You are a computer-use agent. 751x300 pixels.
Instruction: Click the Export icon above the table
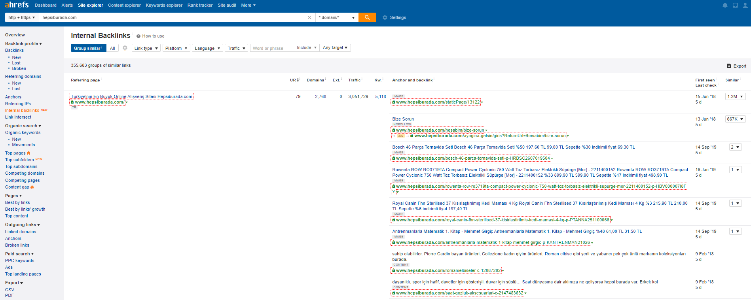(729, 66)
